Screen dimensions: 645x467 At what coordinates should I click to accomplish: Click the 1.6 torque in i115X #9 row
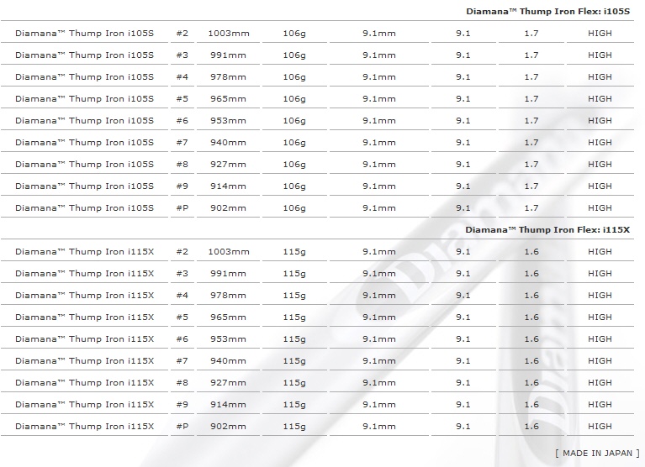coord(531,404)
